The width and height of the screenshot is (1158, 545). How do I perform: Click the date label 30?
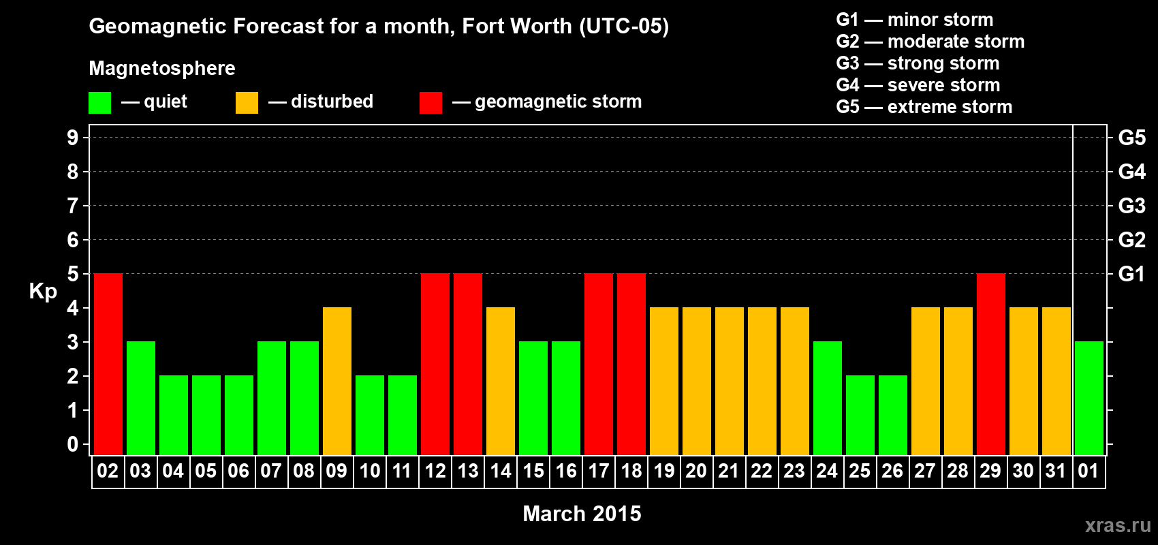[1023, 471]
